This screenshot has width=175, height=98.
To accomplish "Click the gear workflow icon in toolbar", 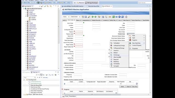I will (99, 17).
